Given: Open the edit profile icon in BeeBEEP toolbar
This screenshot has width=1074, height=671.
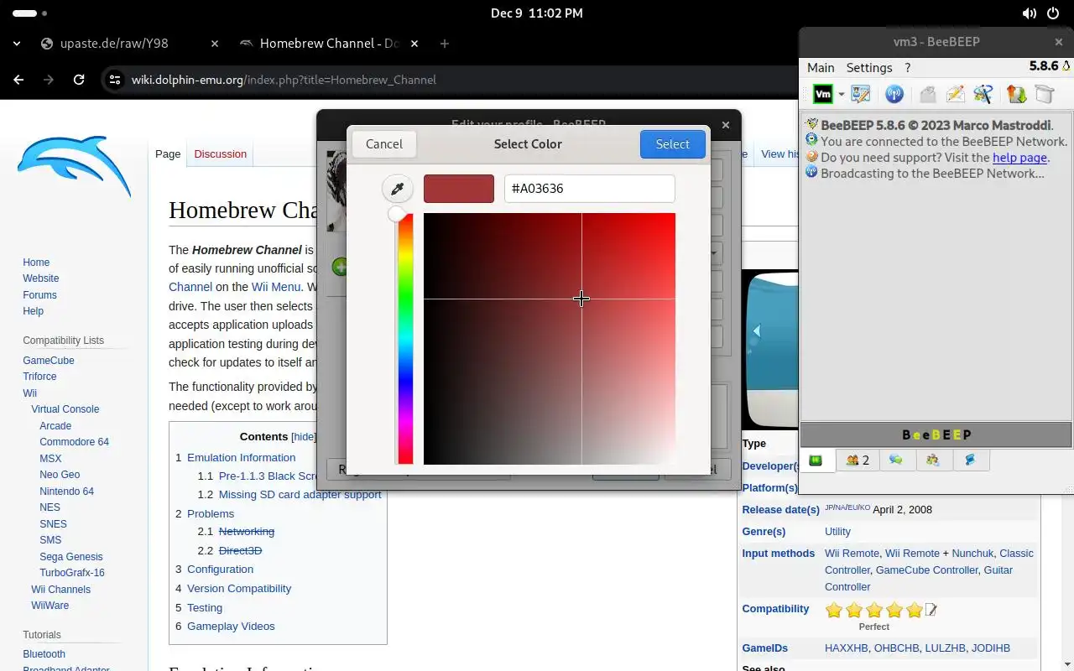Looking at the screenshot, I should (x=860, y=94).
